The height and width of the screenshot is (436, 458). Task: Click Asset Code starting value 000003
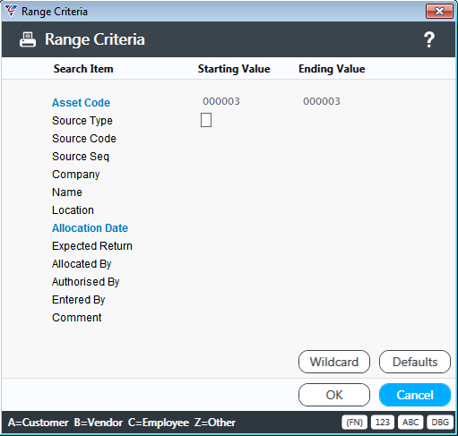point(221,101)
